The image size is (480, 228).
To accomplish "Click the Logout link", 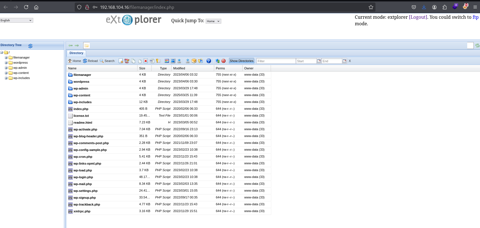I will pyautogui.click(x=418, y=17).
